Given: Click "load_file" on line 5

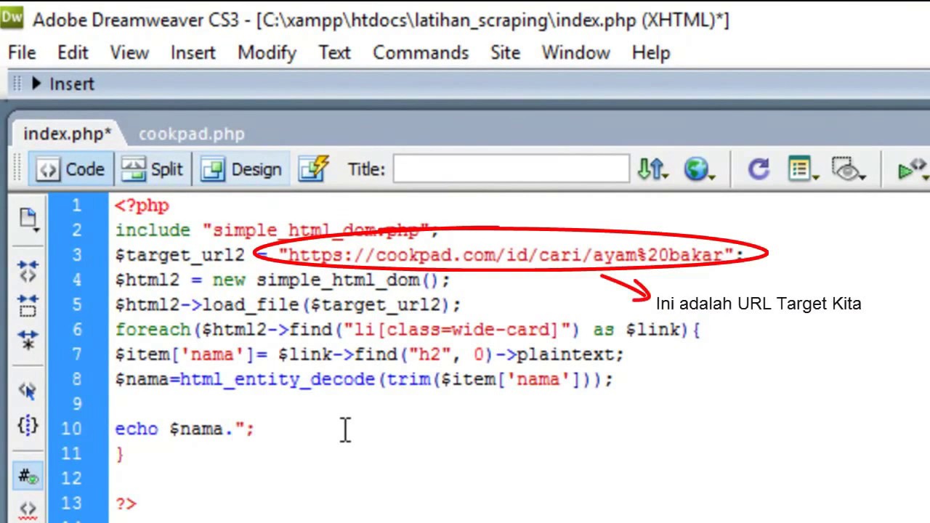Looking at the screenshot, I should point(250,305).
